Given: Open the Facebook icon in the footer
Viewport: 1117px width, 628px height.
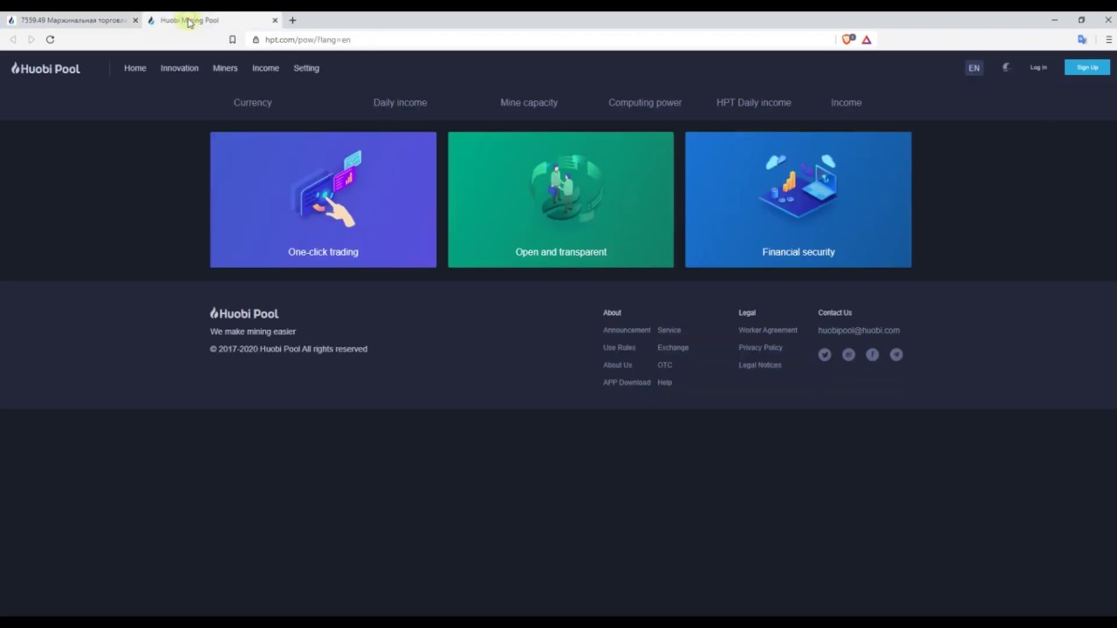Looking at the screenshot, I should [872, 354].
